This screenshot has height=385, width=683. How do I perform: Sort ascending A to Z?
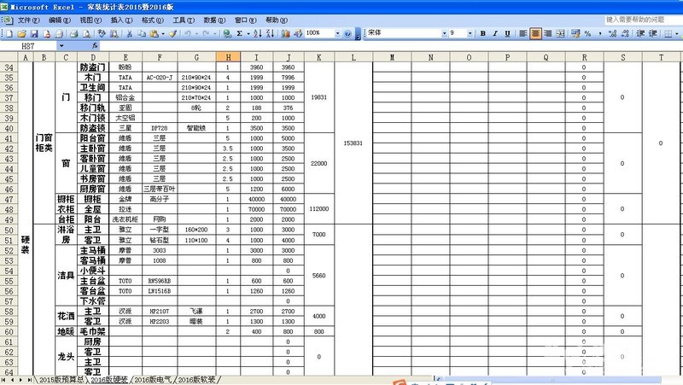258,33
